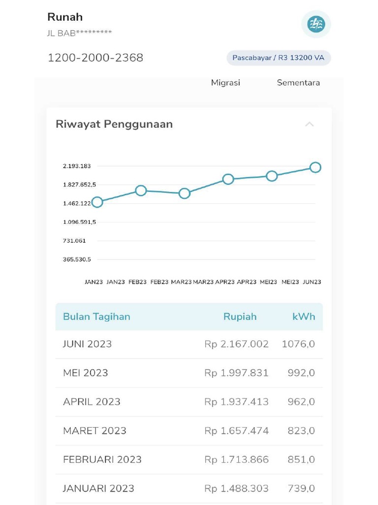Select the APR23 data point on chart
378x505 pixels.
coord(228,179)
